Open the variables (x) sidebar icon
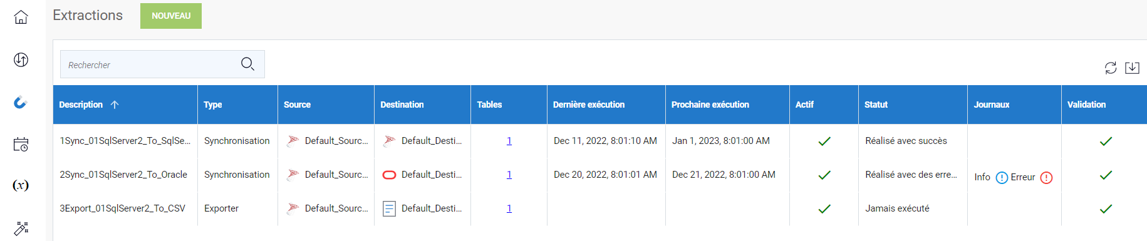 pos(21,185)
